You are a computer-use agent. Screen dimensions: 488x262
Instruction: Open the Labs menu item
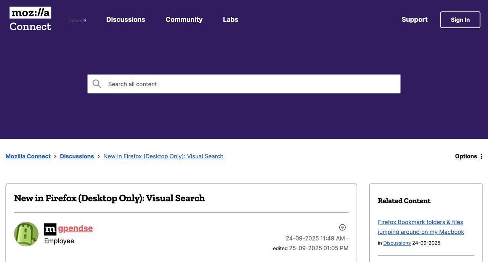(231, 19)
